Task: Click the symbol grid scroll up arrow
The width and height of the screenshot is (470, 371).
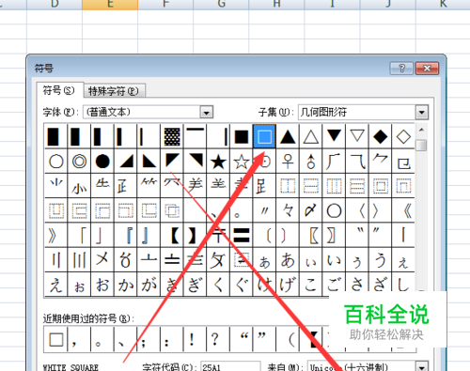Action: [422, 130]
